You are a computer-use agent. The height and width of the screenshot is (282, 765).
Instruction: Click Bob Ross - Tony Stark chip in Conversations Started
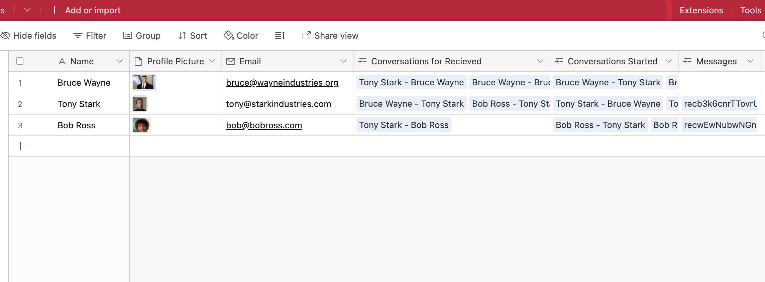click(x=600, y=125)
